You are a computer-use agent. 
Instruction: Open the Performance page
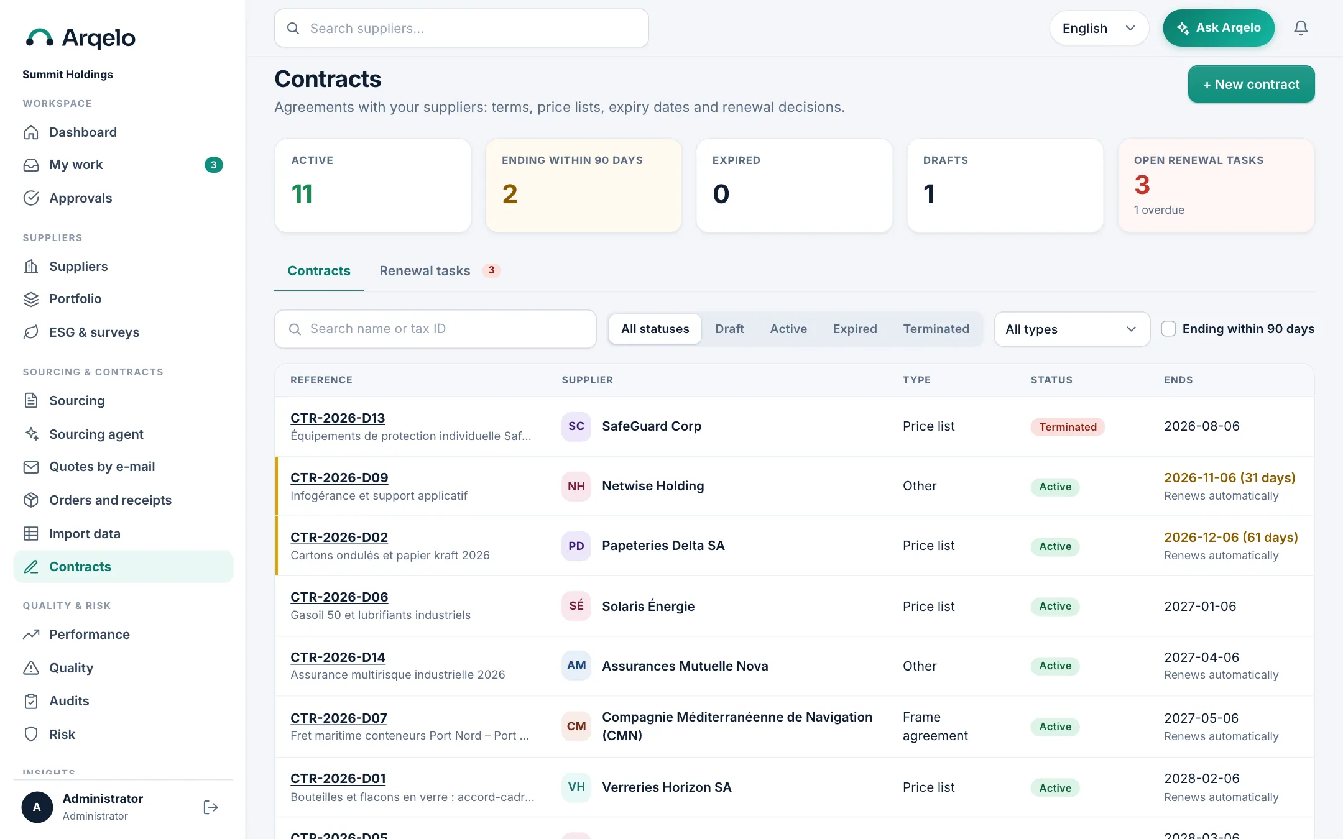[x=123, y=634]
